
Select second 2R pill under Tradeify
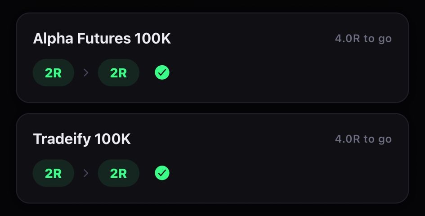pos(119,173)
